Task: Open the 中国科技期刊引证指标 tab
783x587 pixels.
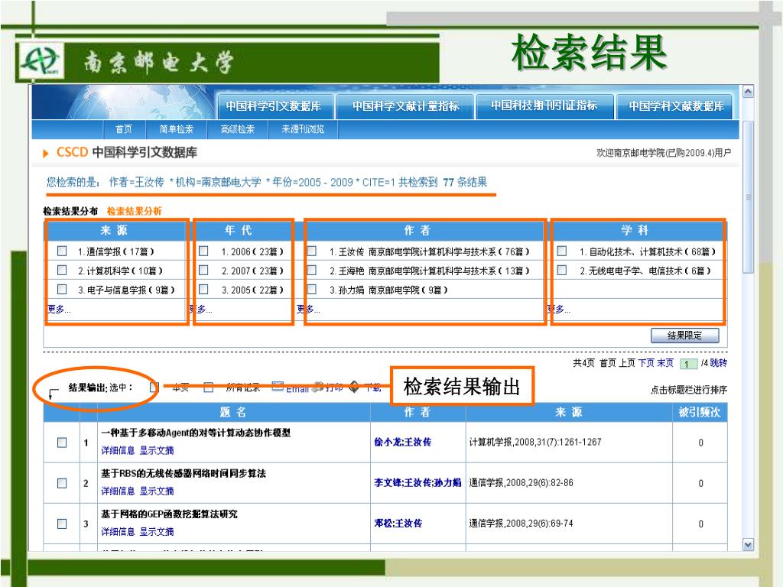Action: point(544,105)
